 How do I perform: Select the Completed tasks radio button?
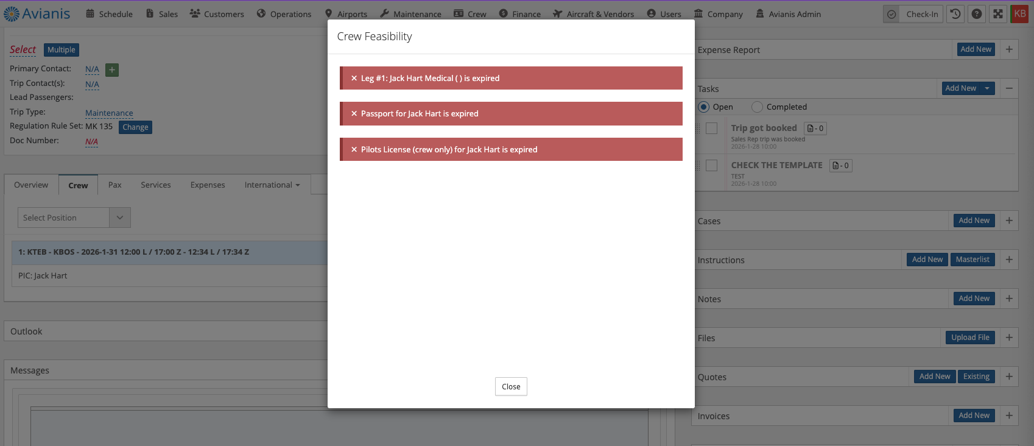pos(758,107)
